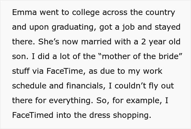Click the number "2" before year old
Screen dimensions: 191x129
tap(144, 42)
